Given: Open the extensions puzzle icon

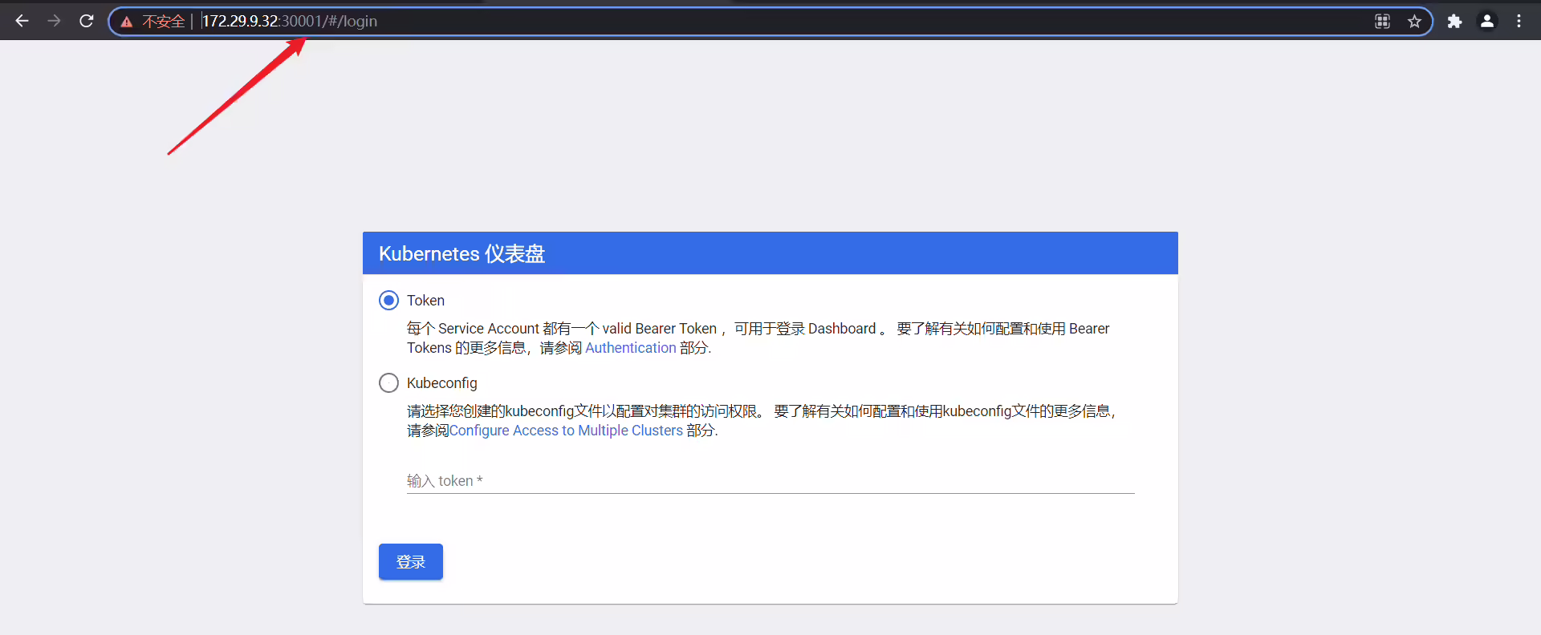Looking at the screenshot, I should coord(1454,22).
